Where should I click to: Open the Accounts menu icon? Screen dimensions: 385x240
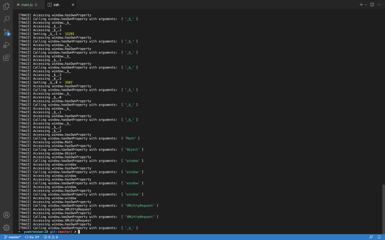pyautogui.click(x=6, y=215)
